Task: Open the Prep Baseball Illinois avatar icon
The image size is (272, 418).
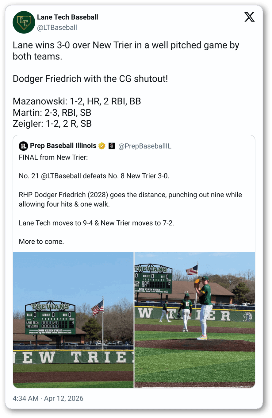Action: click(x=23, y=146)
